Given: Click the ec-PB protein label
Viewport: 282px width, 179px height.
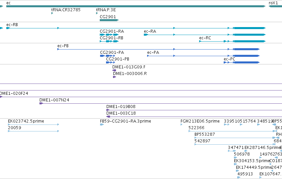Looking at the screenshot, I should click(63, 46).
